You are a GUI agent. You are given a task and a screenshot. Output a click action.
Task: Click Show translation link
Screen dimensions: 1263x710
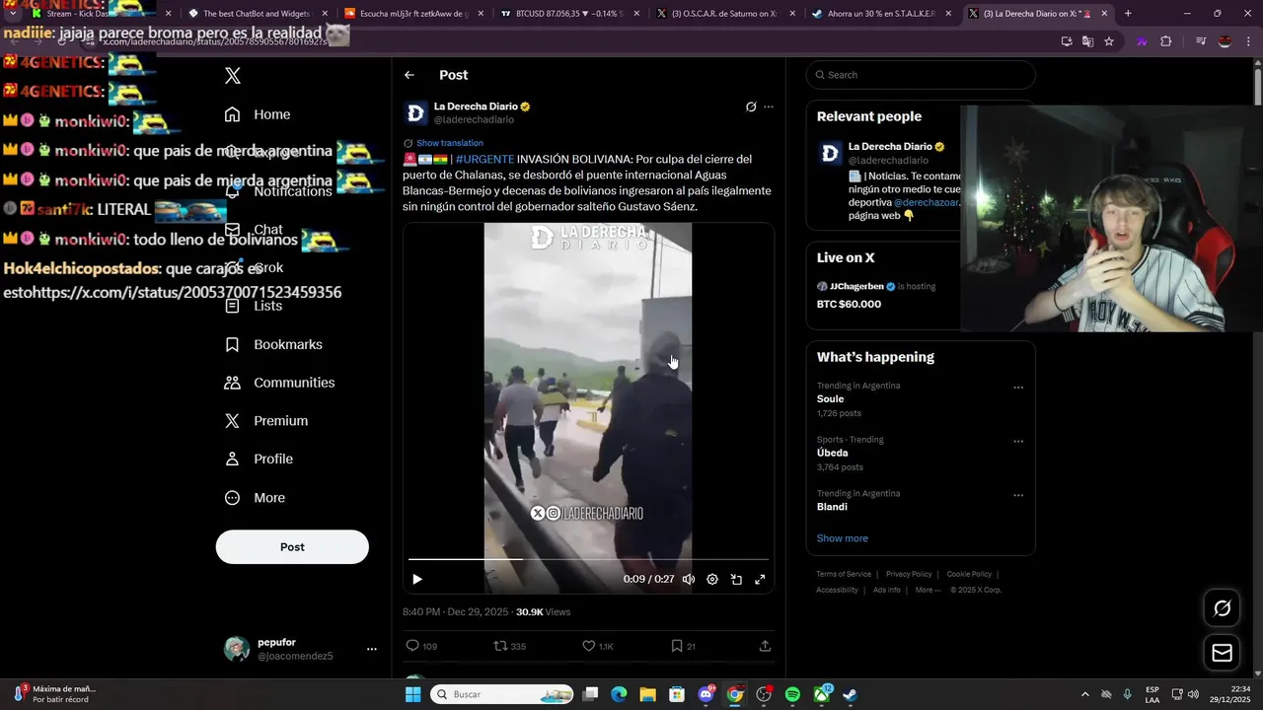tap(450, 143)
